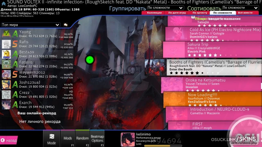Viewport: 262px width, 147px height.
Task: Click the double-chevron icon beside the song title
Action: click(x=3, y=3)
